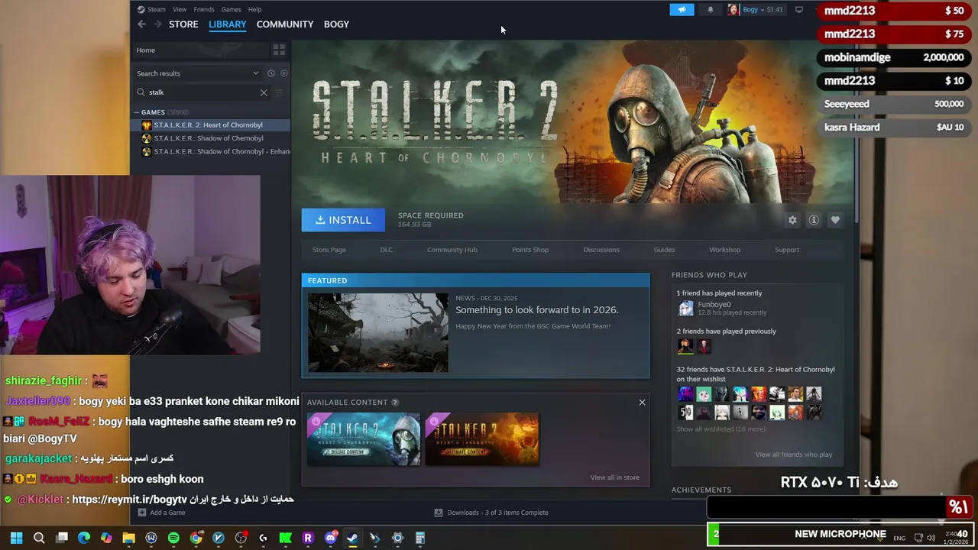The width and height of the screenshot is (978, 550).
Task: Clear the stalk search text
Action: point(264,92)
